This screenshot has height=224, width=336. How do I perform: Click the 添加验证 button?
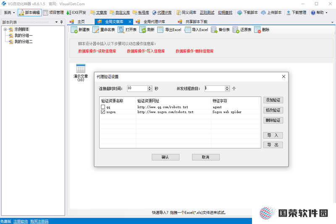point(273,100)
